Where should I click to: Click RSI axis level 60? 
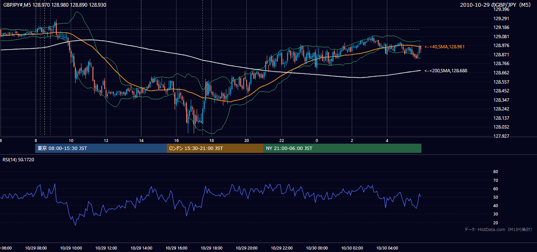(x=495, y=189)
